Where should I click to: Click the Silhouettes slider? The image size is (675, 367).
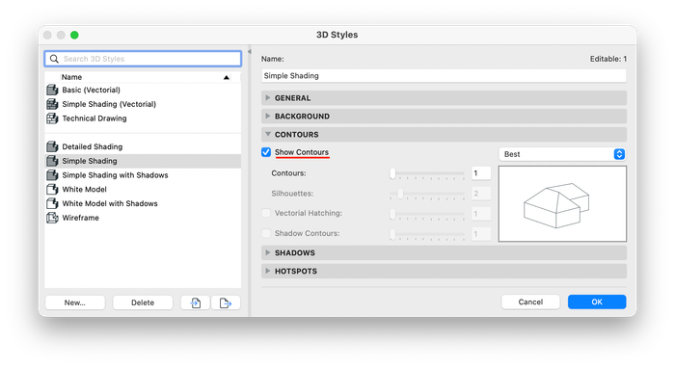tap(427, 194)
